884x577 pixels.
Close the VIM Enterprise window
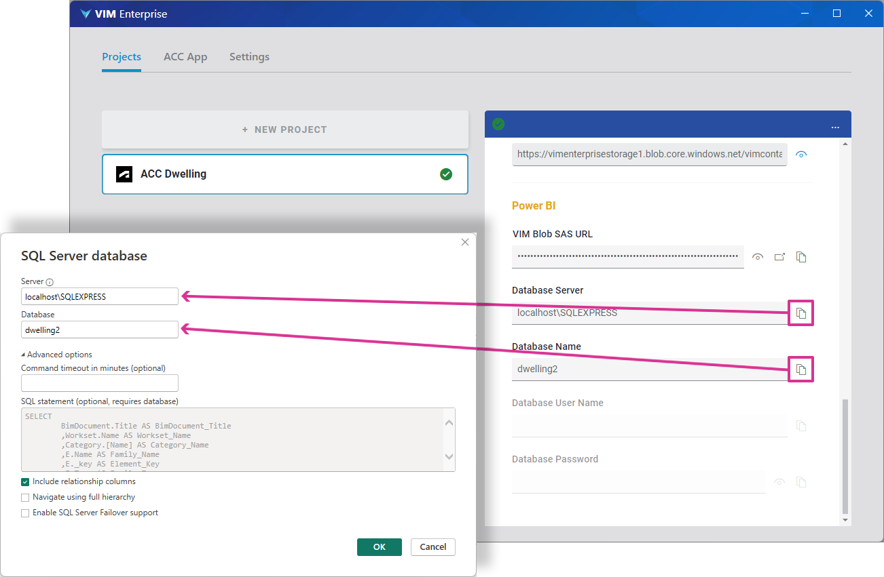pos(868,14)
